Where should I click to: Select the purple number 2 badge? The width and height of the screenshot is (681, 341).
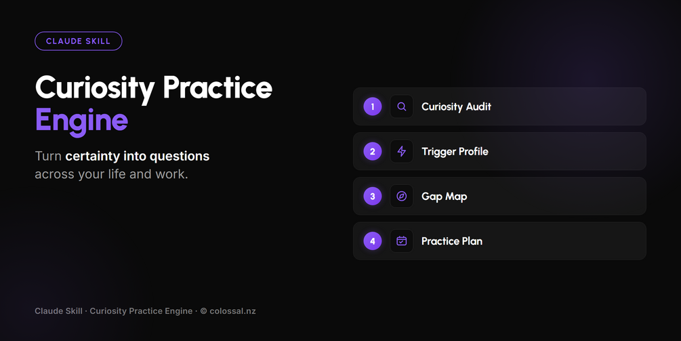click(373, 151)
